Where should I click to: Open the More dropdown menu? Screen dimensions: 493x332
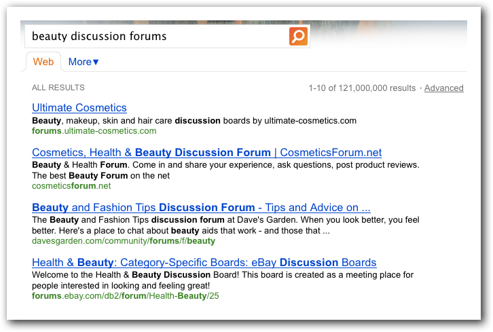(84, 62)
